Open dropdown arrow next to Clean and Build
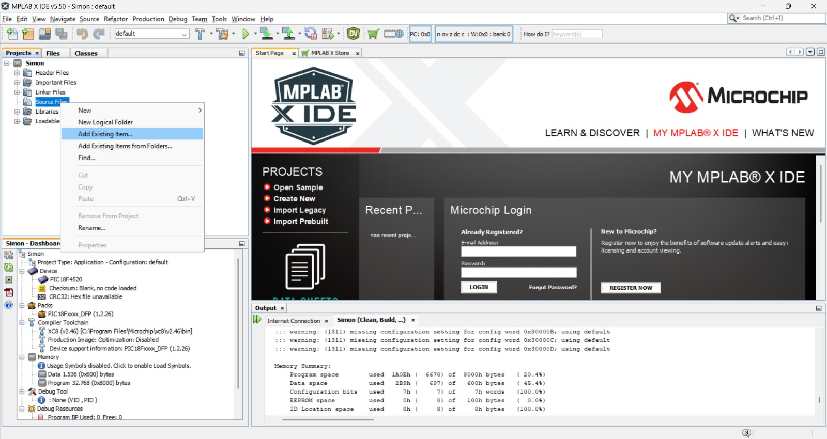Screen dimensions: 827x439 [x=234, y=34]
